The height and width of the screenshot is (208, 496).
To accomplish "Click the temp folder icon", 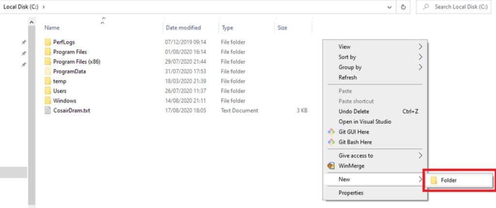I will pos(47,81).
